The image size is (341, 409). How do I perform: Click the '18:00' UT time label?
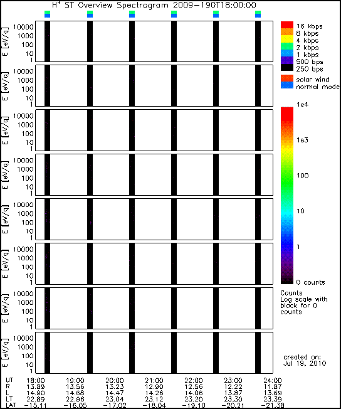[x=36, y=381]
